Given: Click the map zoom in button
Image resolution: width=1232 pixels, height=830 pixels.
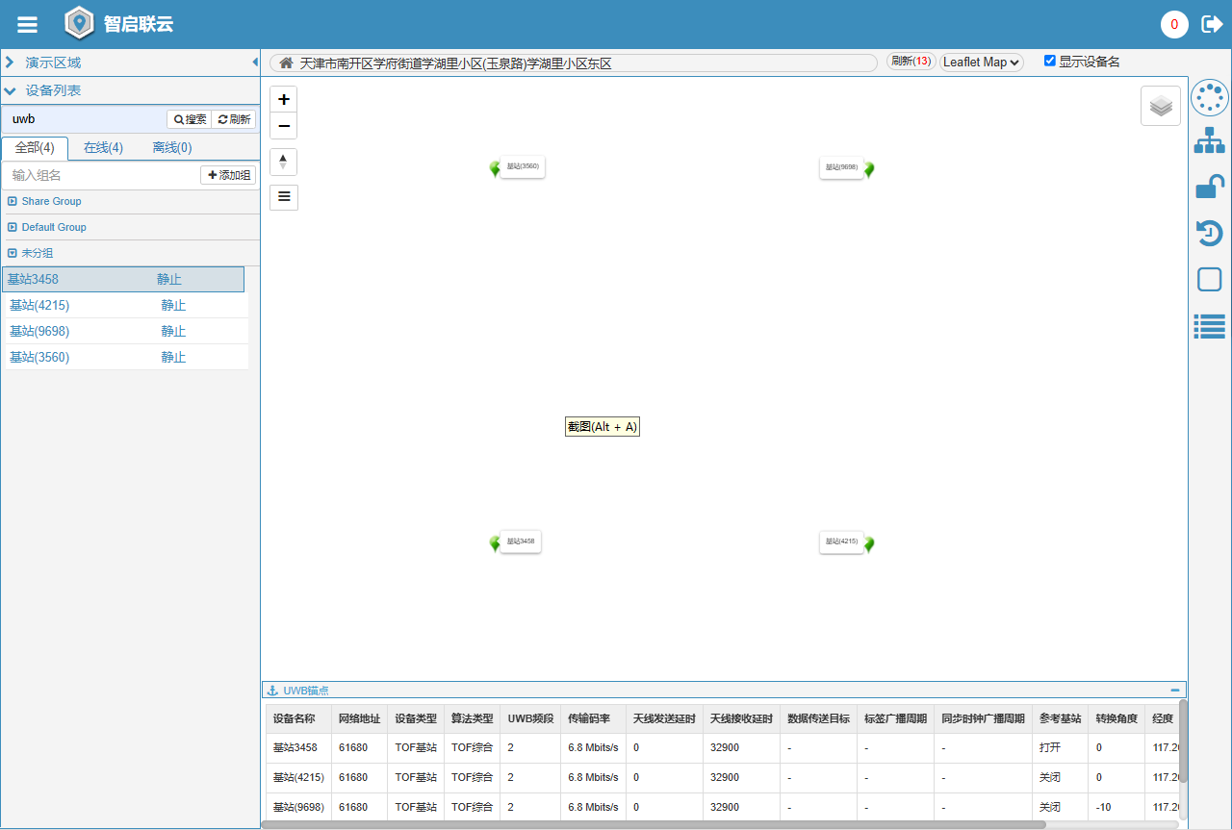Looking at the screenshot, I should pos(284,100).
